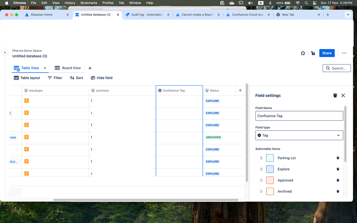The height and width of the screenshot is (223, 357).
Task: Switch to the Board View tab
Action: (68, 68)
